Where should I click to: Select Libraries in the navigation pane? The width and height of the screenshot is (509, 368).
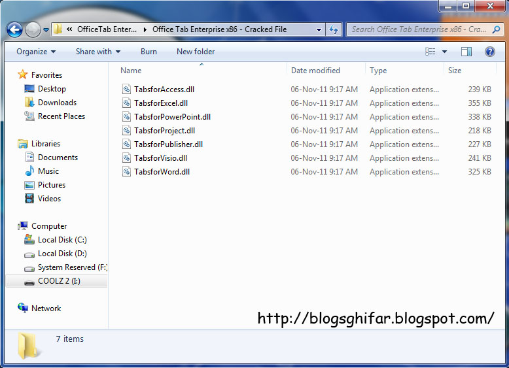tap(46, 144)
